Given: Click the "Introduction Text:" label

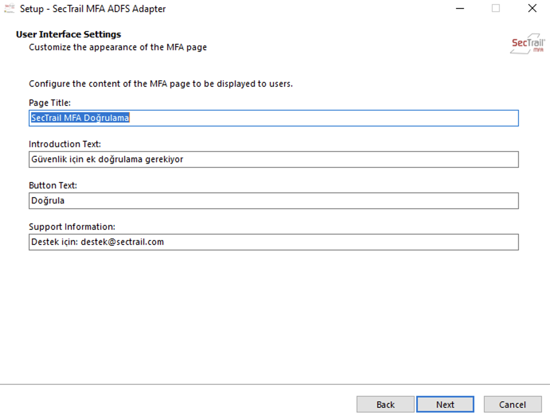Looking at the screenshot, I should point(65,144).
